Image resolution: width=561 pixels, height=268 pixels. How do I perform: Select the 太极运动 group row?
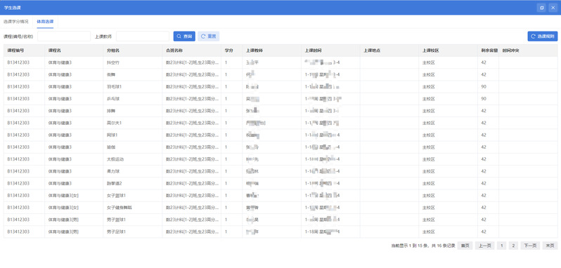(x=280, y=159)
